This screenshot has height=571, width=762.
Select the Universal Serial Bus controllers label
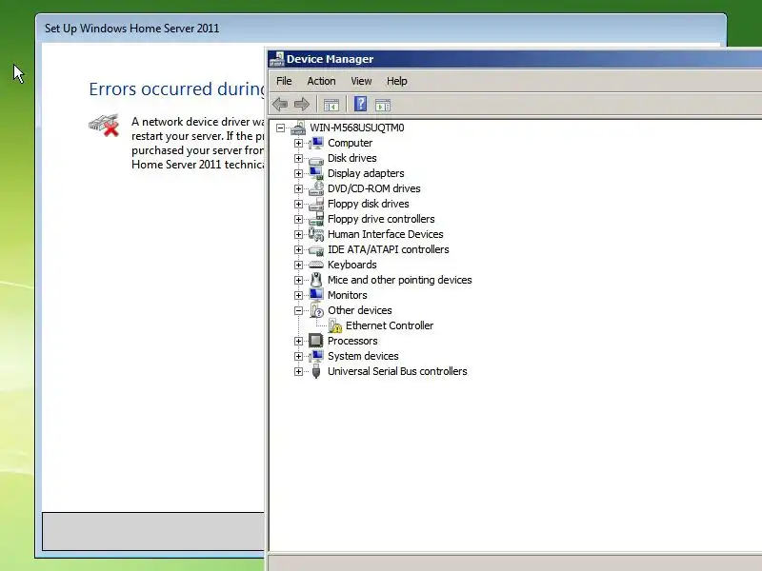point(397,371)
